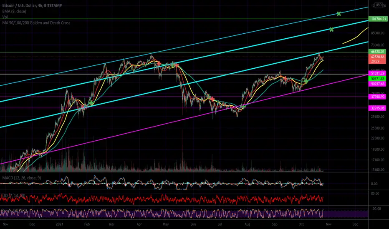
Task: Click the upper green X marker on the thin channel line
Action: 338,14
